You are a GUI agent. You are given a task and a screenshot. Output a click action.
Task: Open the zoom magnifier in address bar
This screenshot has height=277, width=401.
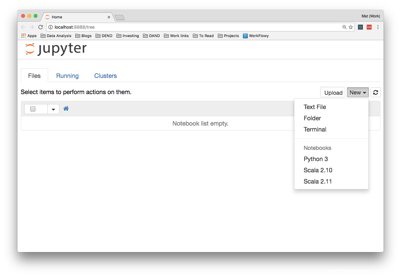tap(345, 27)
